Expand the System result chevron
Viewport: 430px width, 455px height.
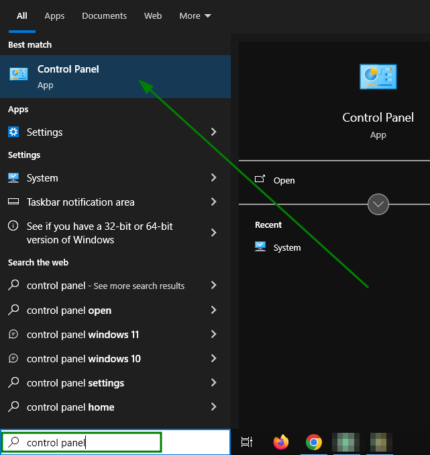coord(214,177)
